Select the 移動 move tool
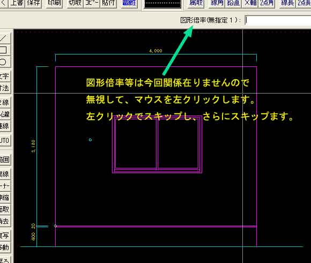The image size is (311, 263). tap(4, 247)
